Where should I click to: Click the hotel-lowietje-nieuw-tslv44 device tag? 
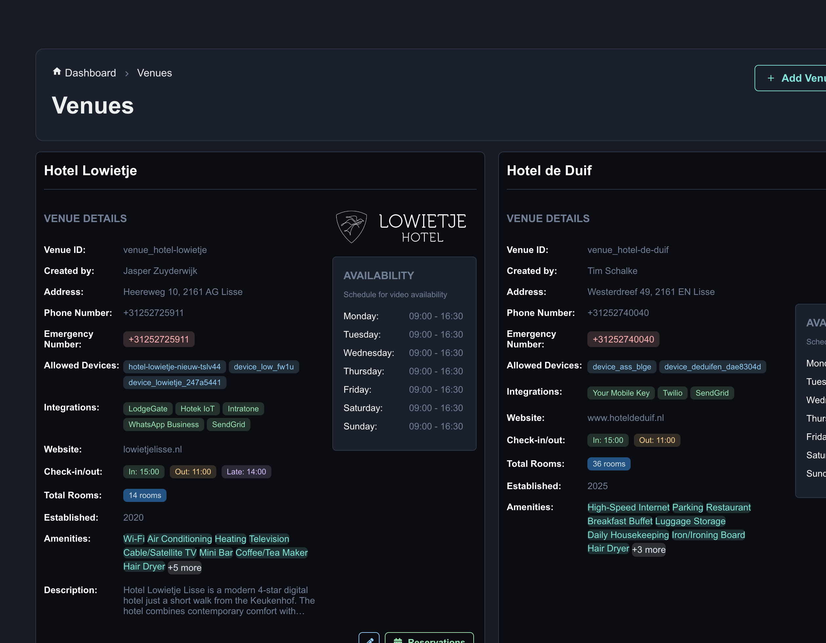(174, 367)
